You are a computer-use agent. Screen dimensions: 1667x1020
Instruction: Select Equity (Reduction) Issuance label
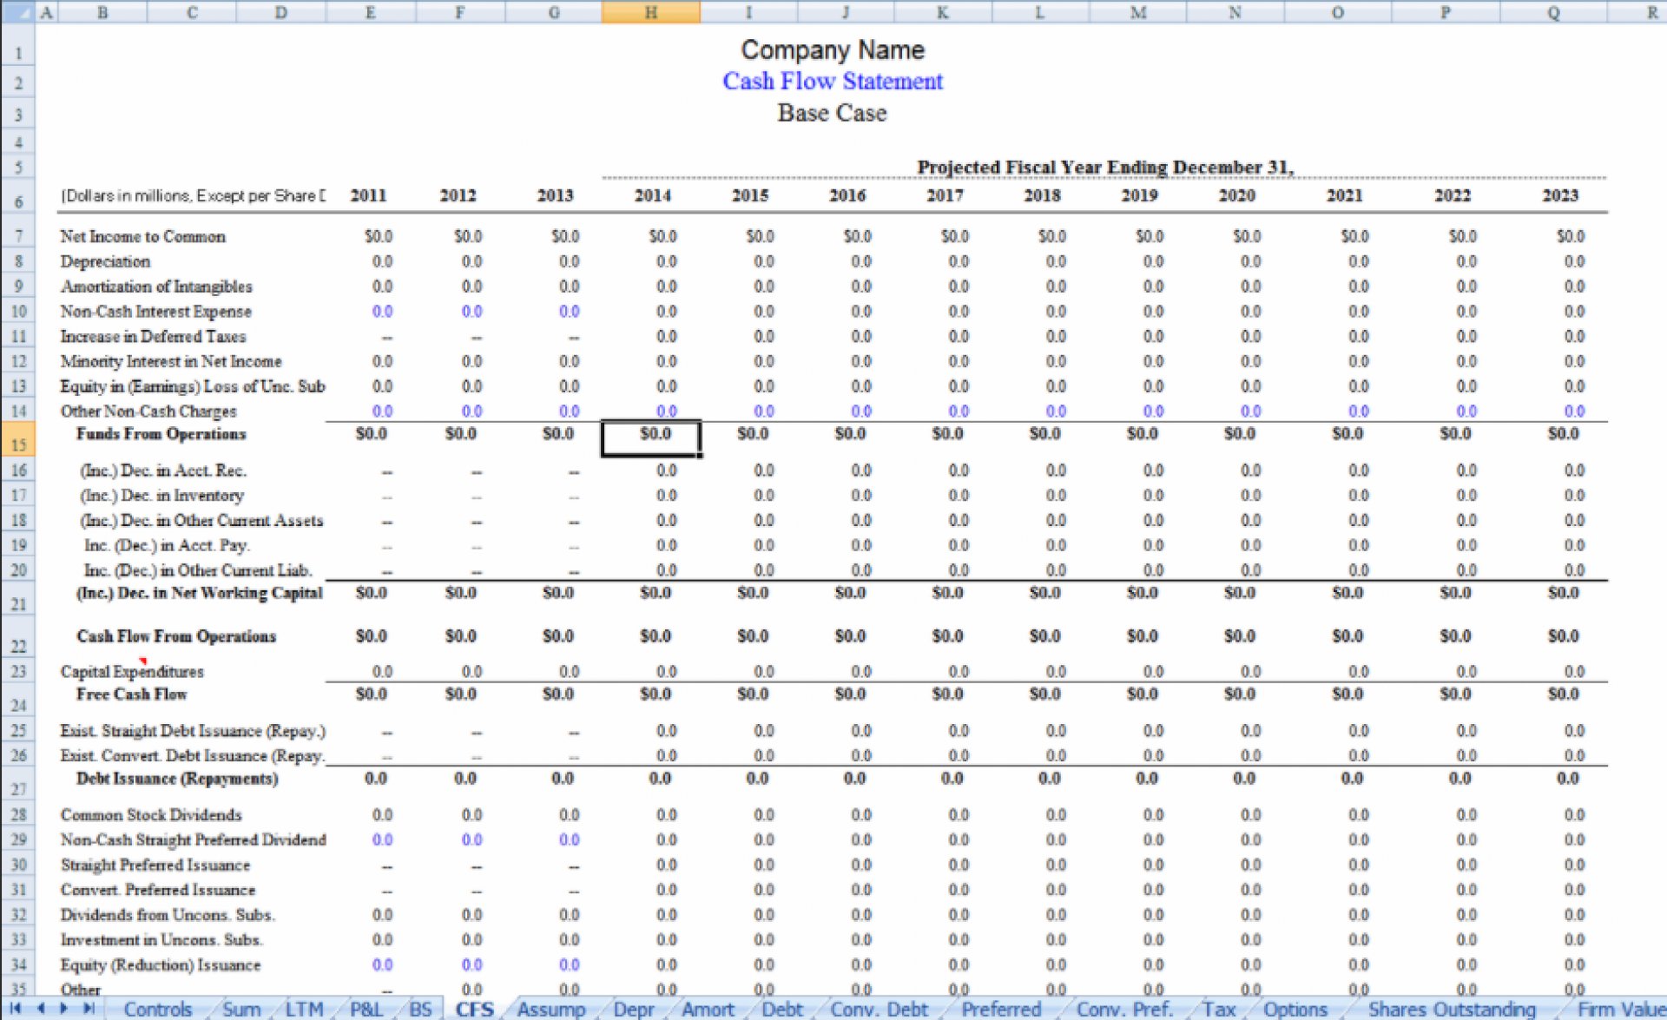pyautogui.click(x=161, y=965)
